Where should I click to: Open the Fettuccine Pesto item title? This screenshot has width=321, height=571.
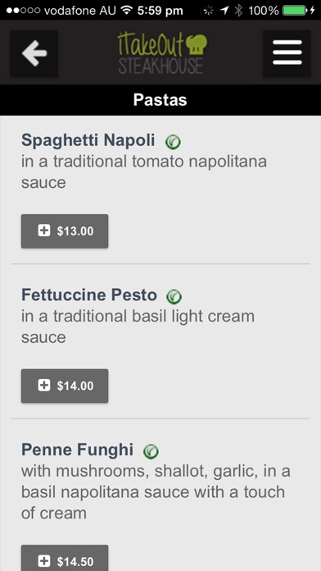(89, 295)
